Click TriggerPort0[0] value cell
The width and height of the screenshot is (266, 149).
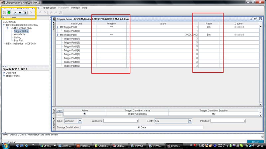coord(163,31)
